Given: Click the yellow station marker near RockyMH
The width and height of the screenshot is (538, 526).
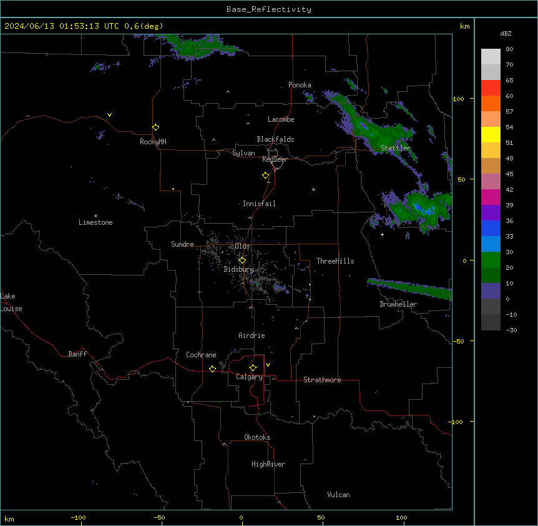Looking at the screenshot, I should pos(156,127).
